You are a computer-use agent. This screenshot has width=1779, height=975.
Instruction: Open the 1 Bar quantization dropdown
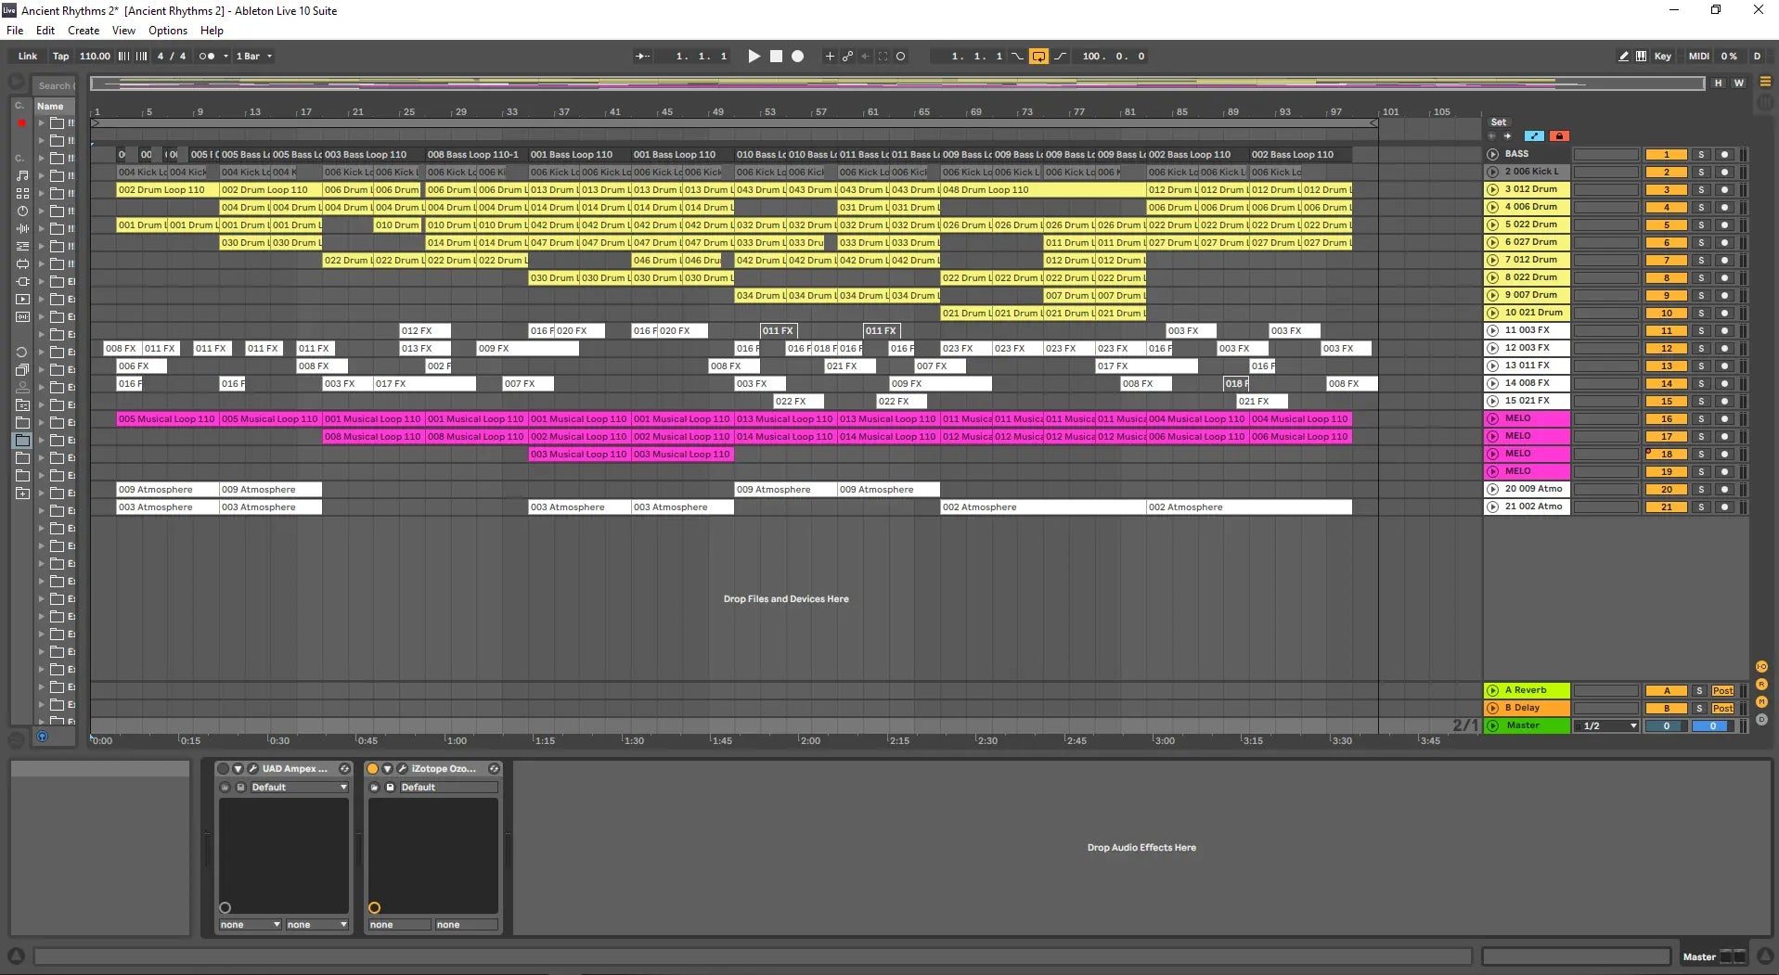(x=254, y=57)
